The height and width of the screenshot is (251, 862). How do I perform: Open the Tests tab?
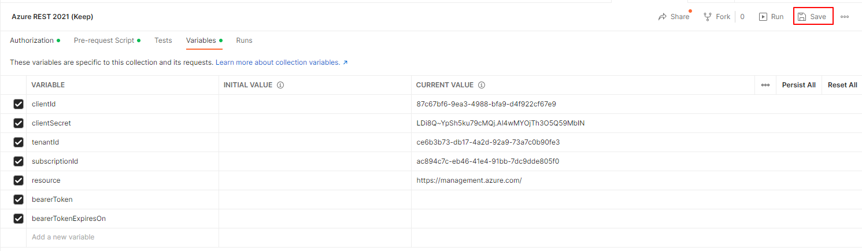pyautogui.click(x=163, y=40)
